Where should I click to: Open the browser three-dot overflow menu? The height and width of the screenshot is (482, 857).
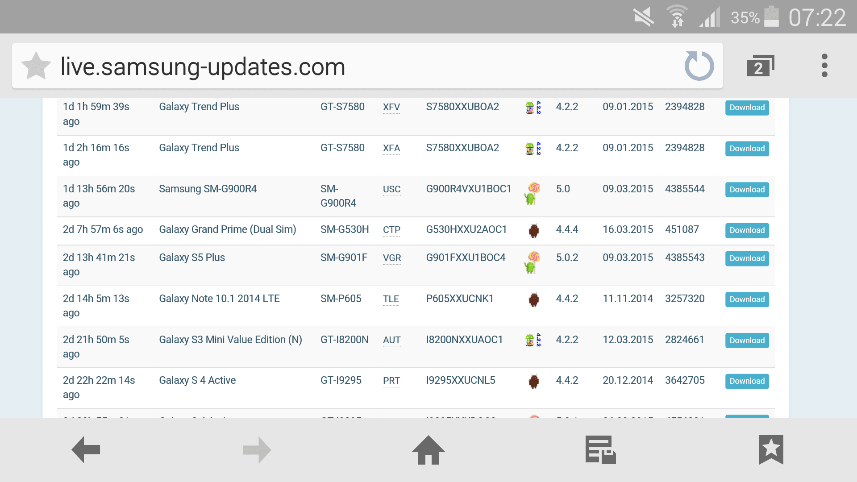pos(824,66)
